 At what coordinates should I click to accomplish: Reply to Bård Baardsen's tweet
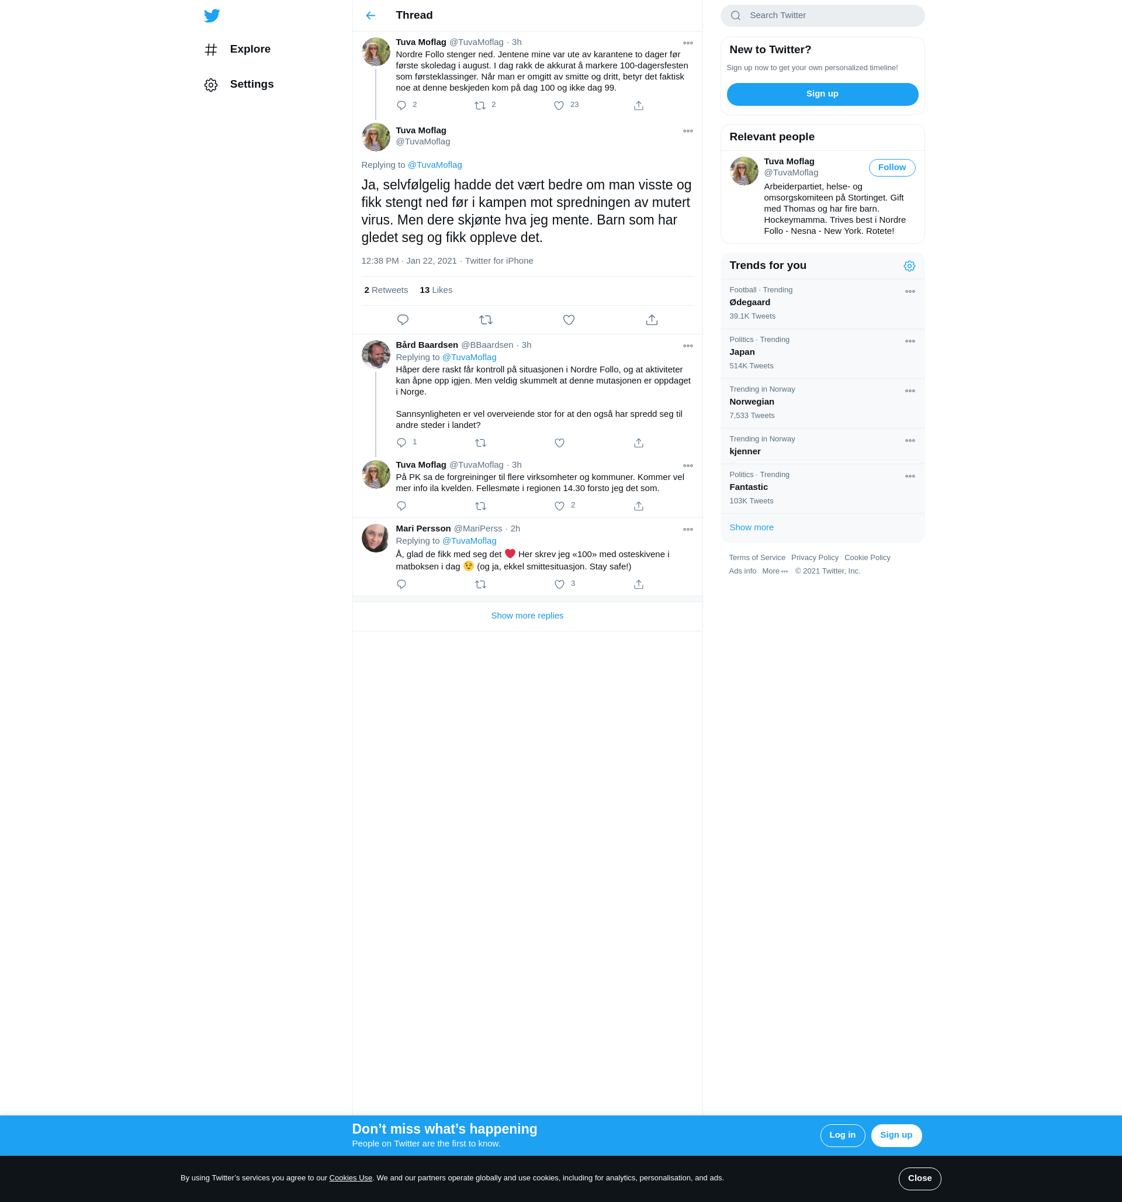401,443
